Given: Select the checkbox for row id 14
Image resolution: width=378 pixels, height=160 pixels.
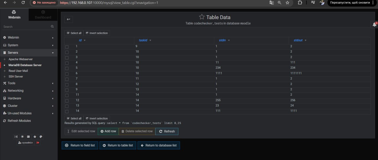Looking at the screenshot, I should pos(67,111).
